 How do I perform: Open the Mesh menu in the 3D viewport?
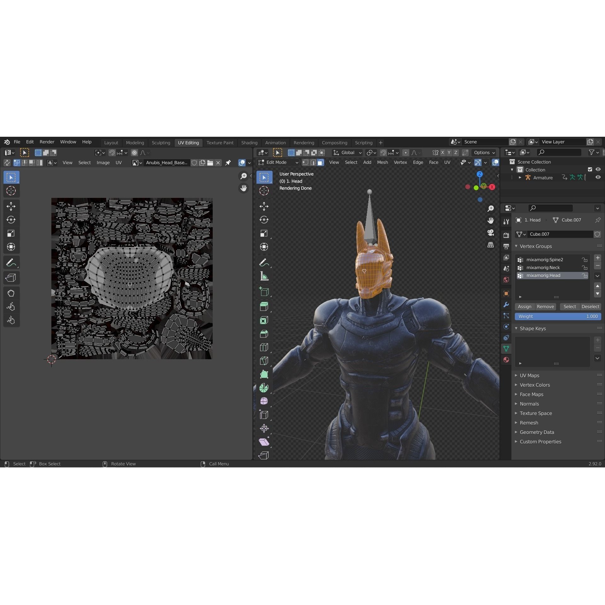[382, 162]
